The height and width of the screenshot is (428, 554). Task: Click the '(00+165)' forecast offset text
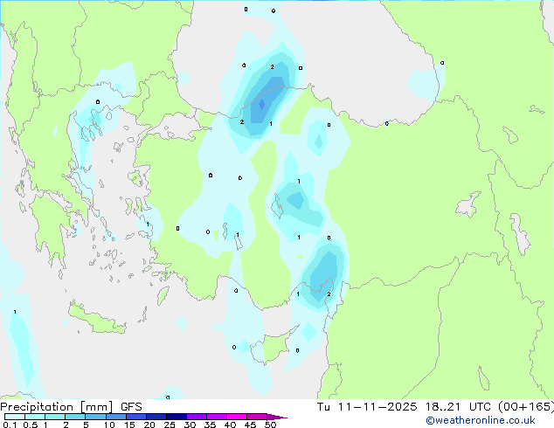(x=526, y=407)
